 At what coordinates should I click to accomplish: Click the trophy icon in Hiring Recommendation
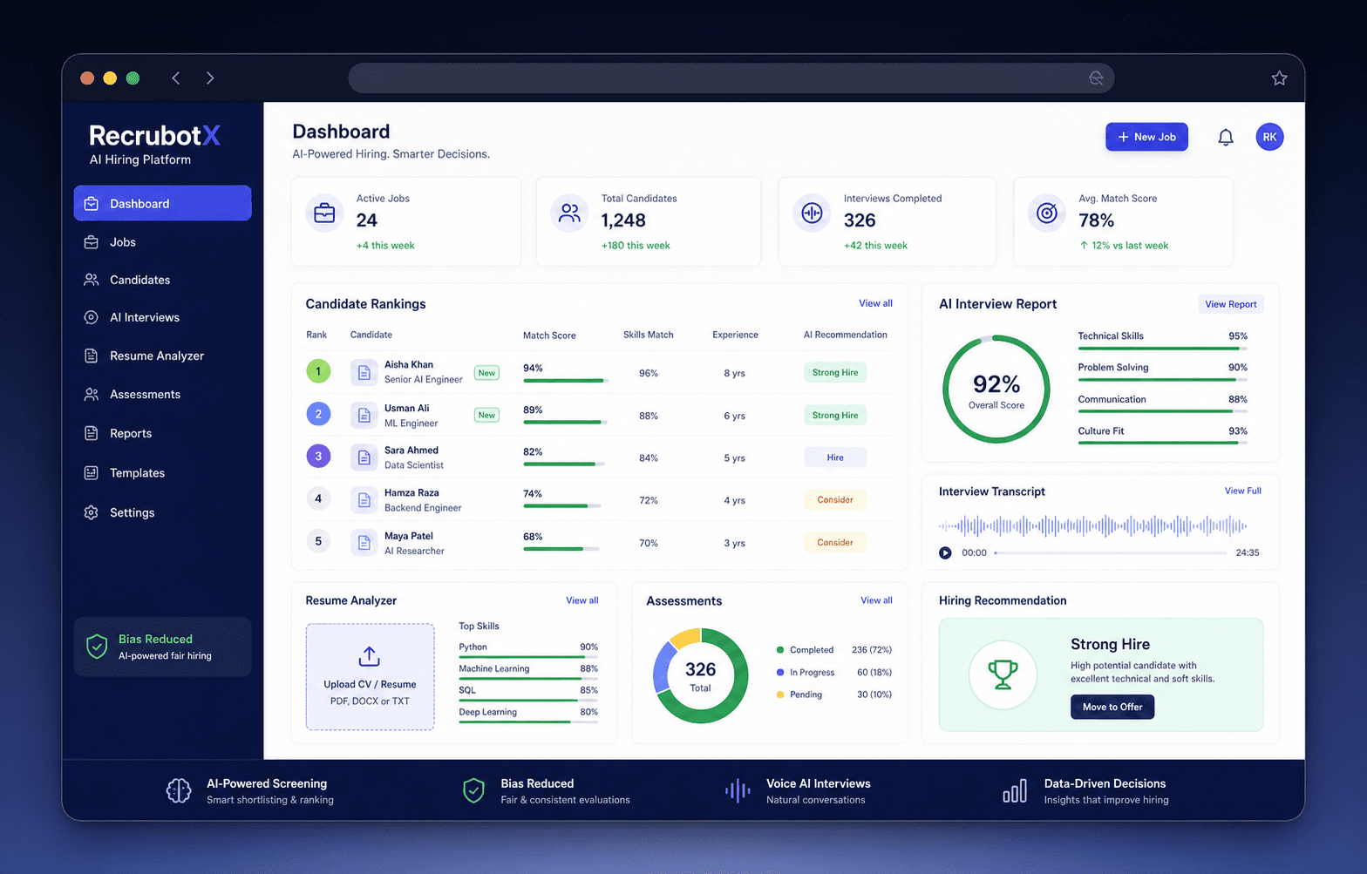[1003, 674]
